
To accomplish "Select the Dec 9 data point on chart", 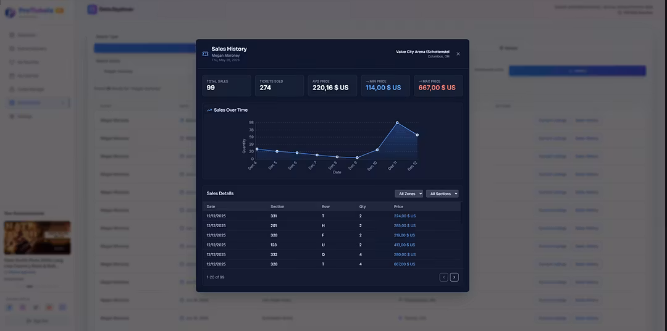I will [357, 157].
